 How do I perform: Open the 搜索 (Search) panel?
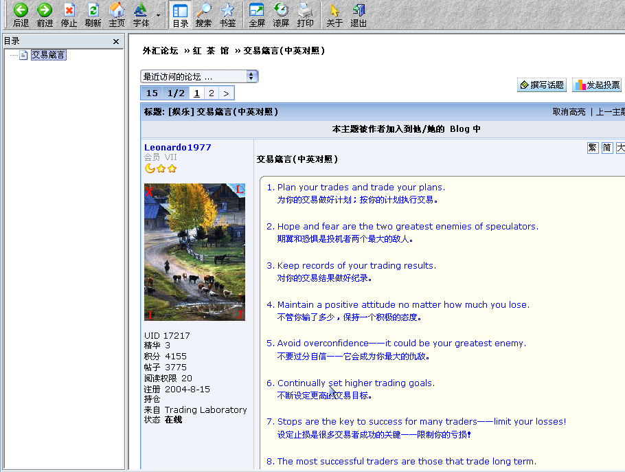coord(203,14)
